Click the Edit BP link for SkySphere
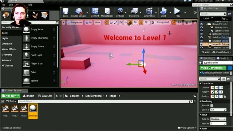Viewport: 233px width, 131px height. pyautogui.click(x=225, y=41)
